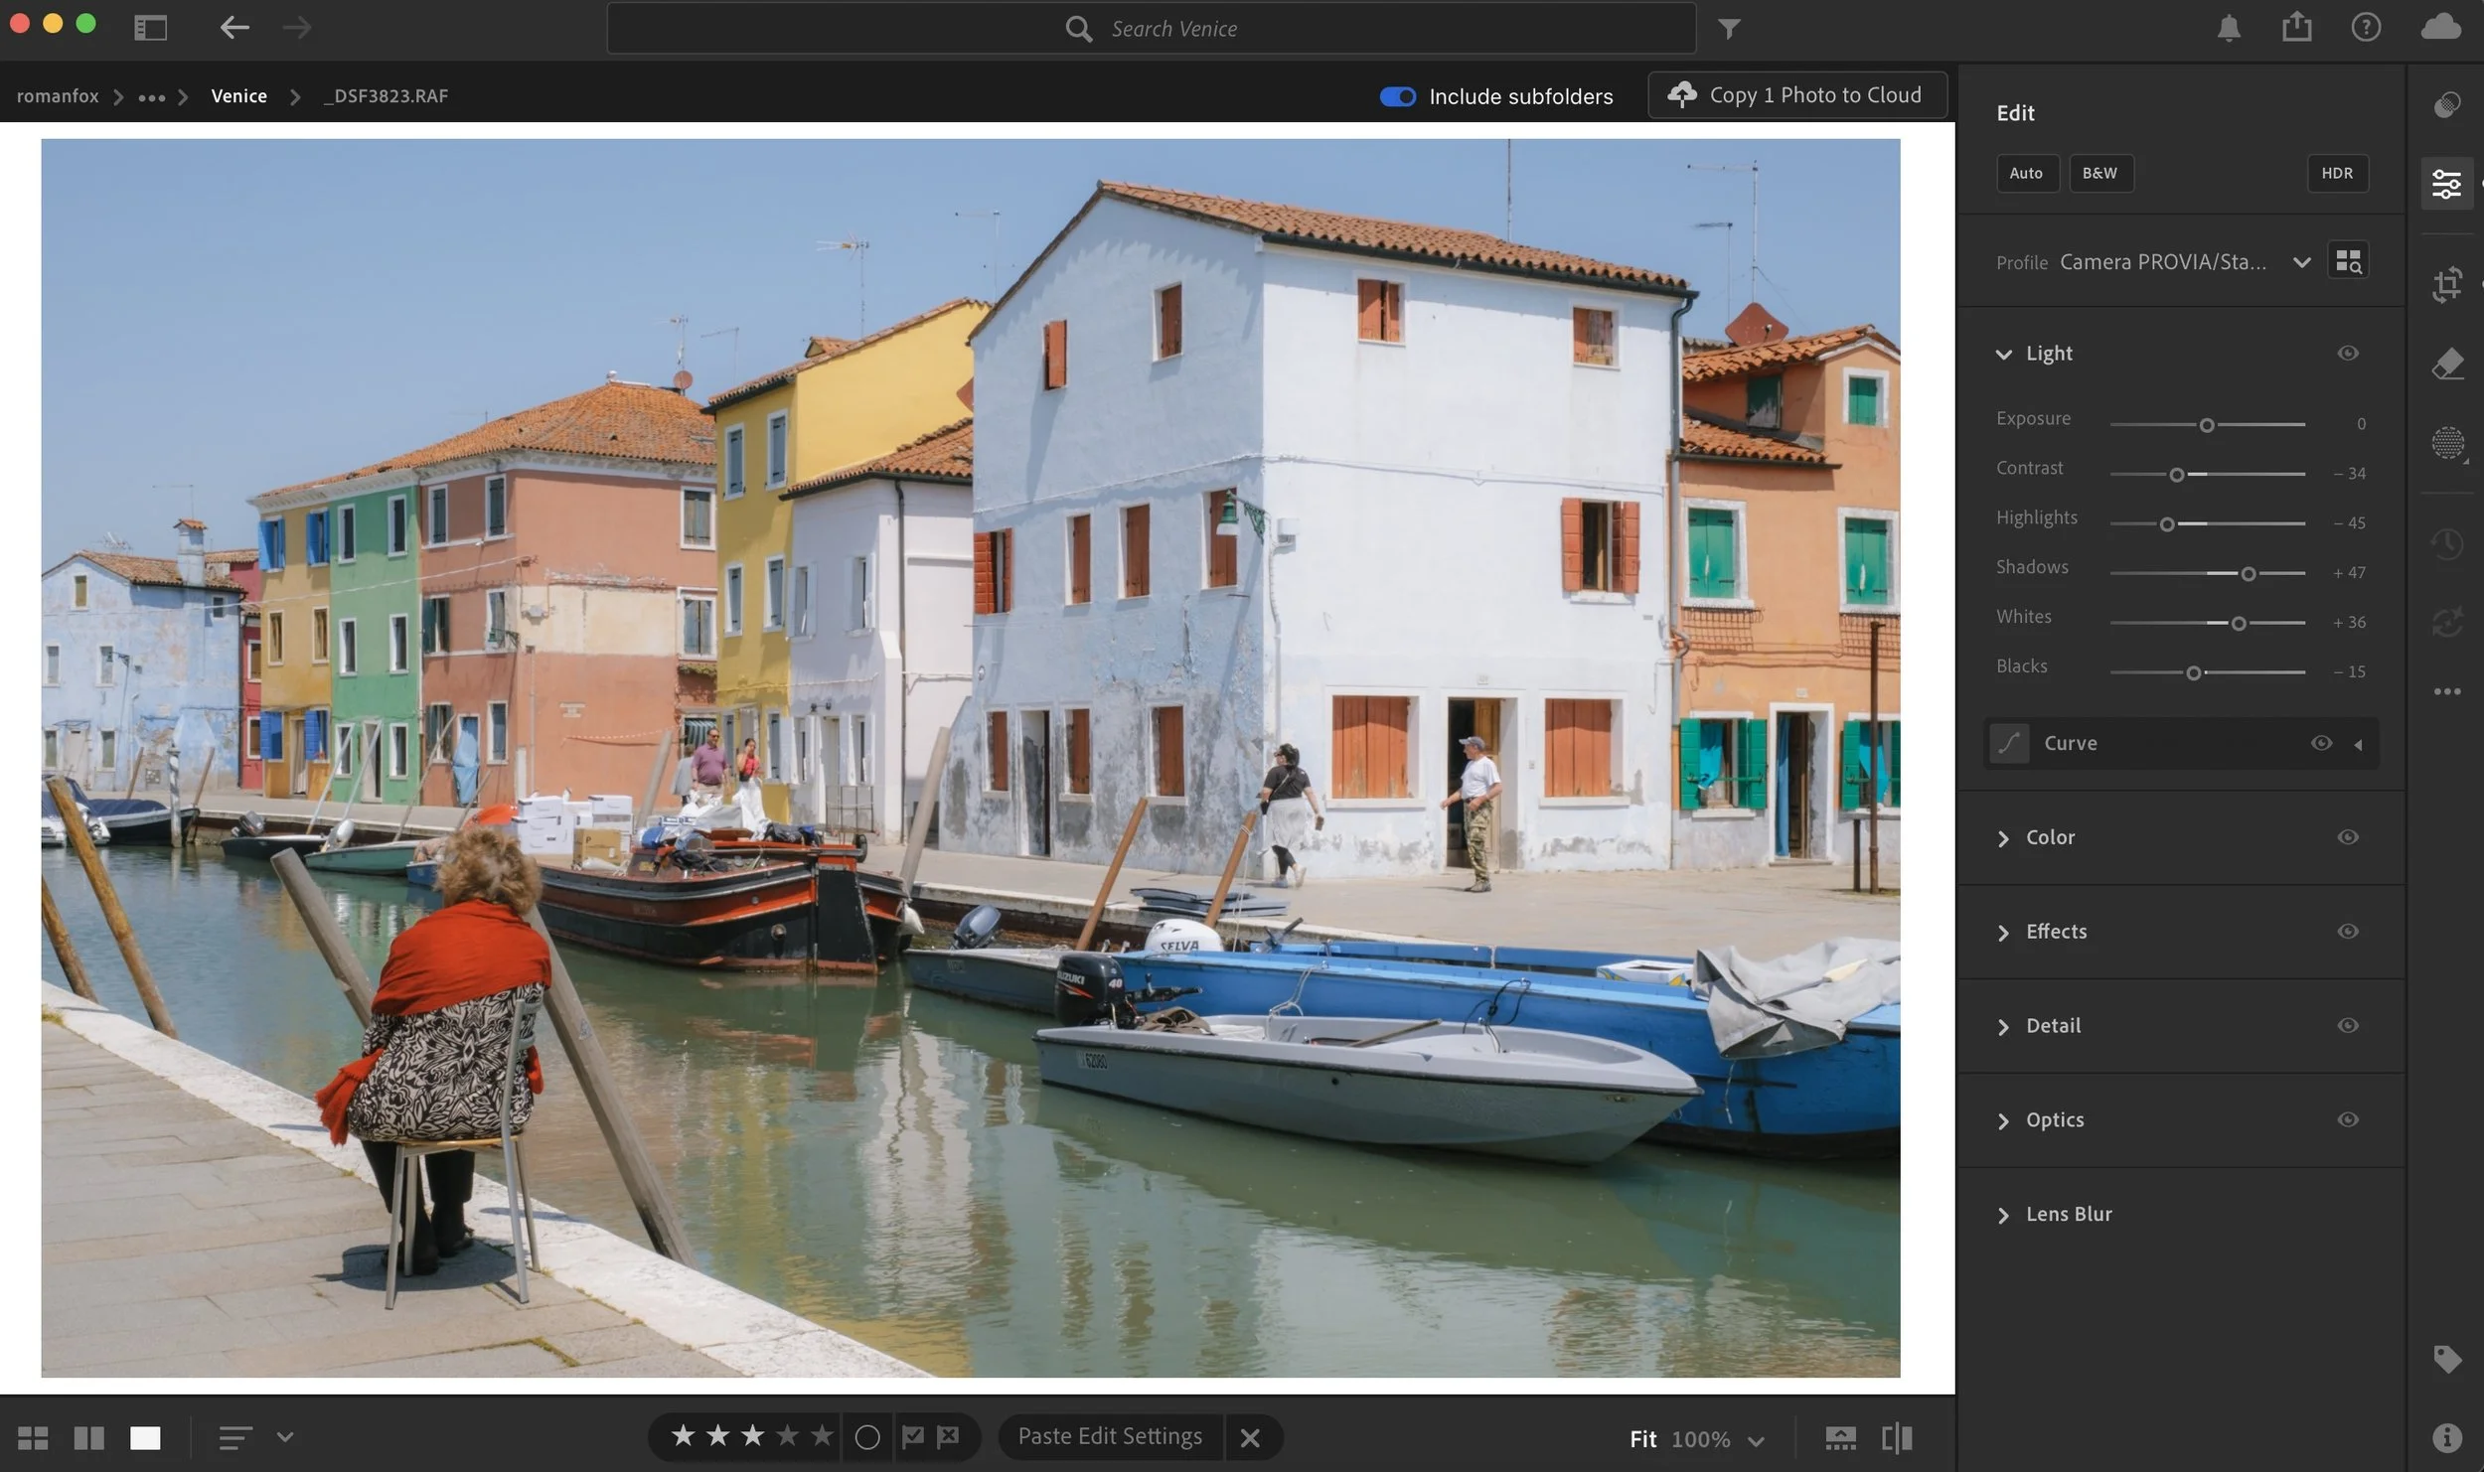
Task: Open the Masking tool
Action: [2446, 443]
